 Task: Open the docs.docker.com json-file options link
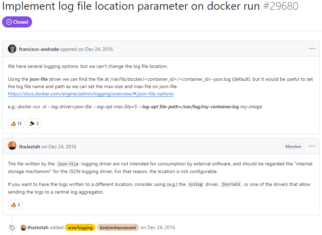click(x=91, y=94)
